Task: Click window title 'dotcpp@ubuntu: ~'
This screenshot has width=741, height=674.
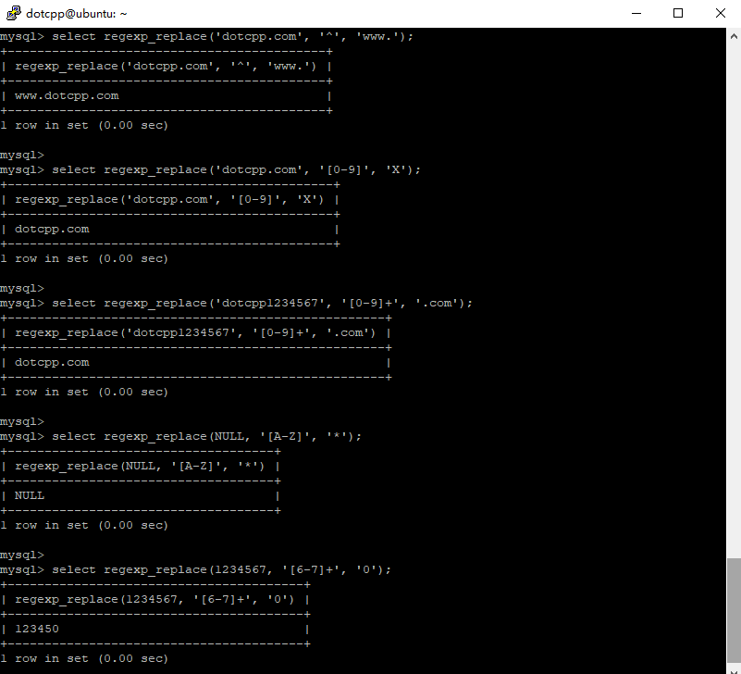Action: tap(77, 14)
